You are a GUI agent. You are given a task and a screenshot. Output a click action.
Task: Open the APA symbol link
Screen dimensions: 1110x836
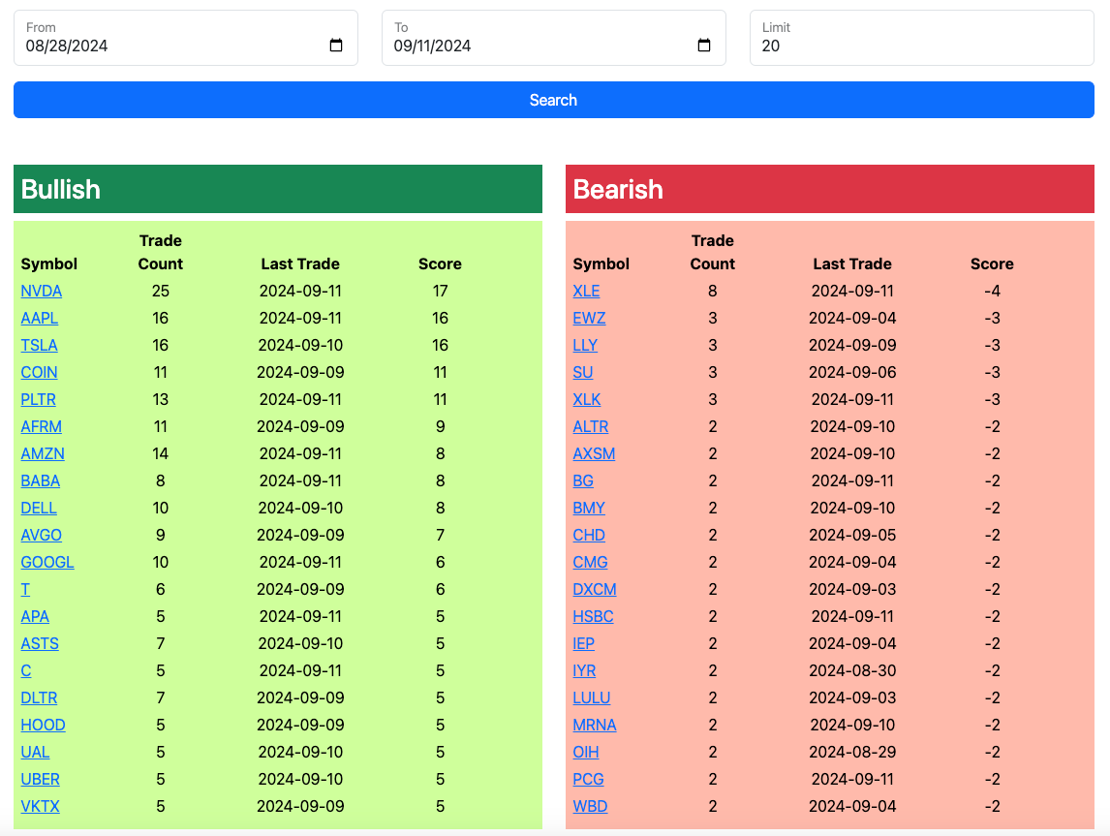(35, 616)
